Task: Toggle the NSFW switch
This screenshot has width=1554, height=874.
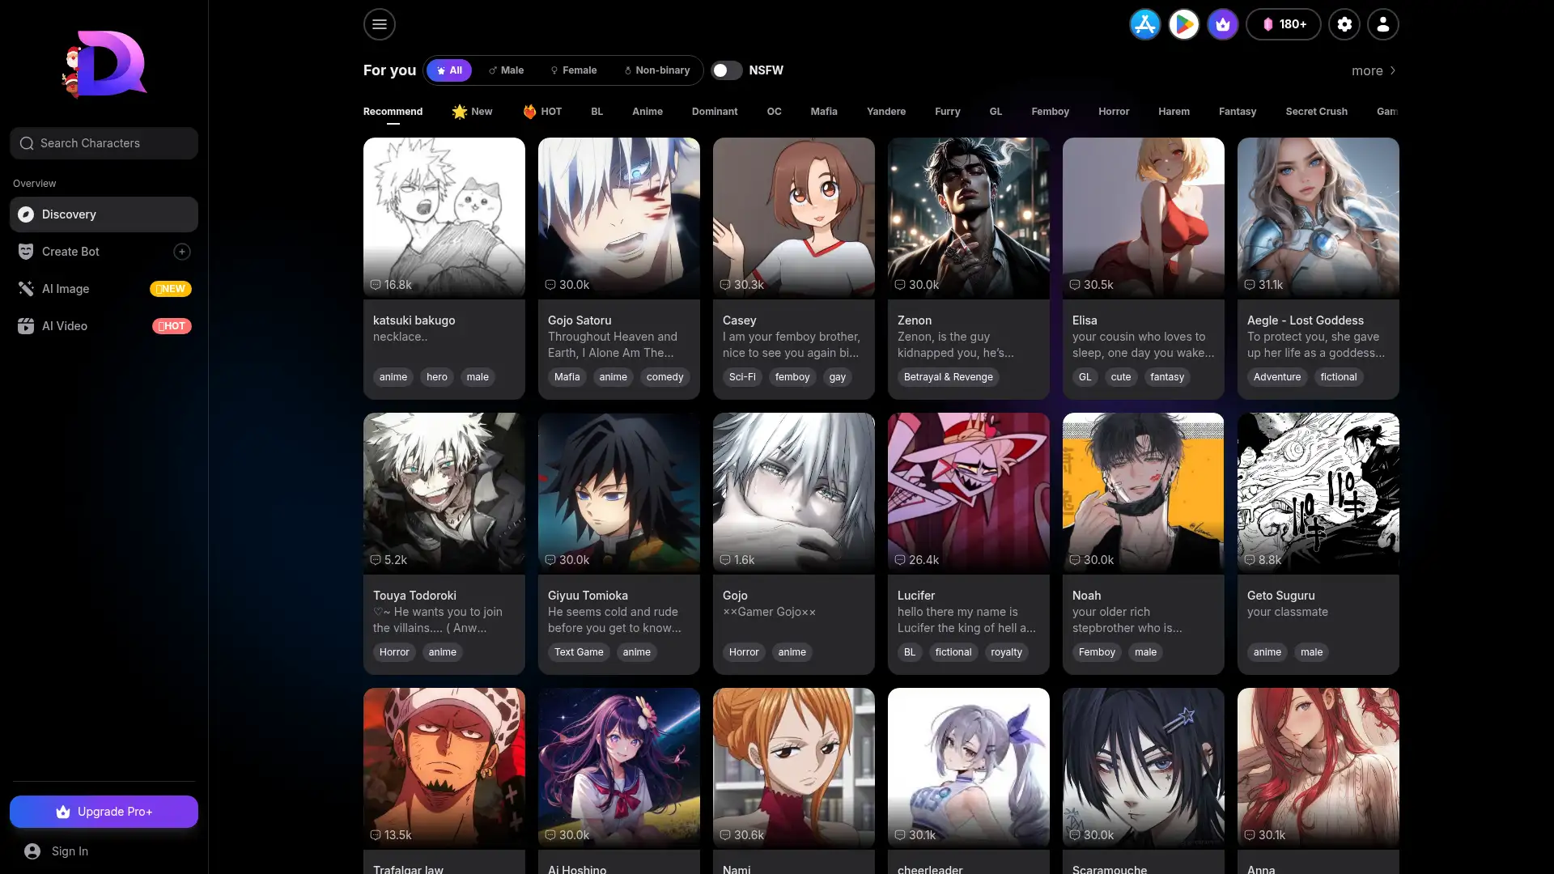Action: tap(726, 70)
